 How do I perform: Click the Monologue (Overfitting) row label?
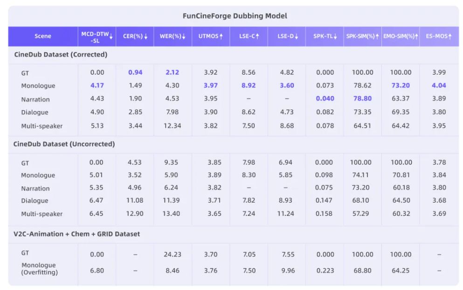click(x=39, y=269)
